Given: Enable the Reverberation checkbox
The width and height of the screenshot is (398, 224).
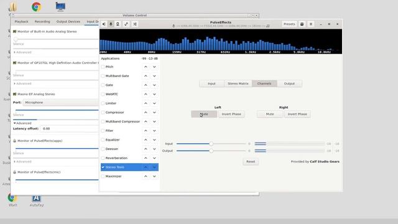Looking at the screenshot, I should [x=103, y=158].
